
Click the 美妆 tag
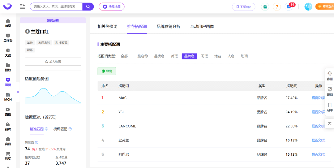pos(30,43)
